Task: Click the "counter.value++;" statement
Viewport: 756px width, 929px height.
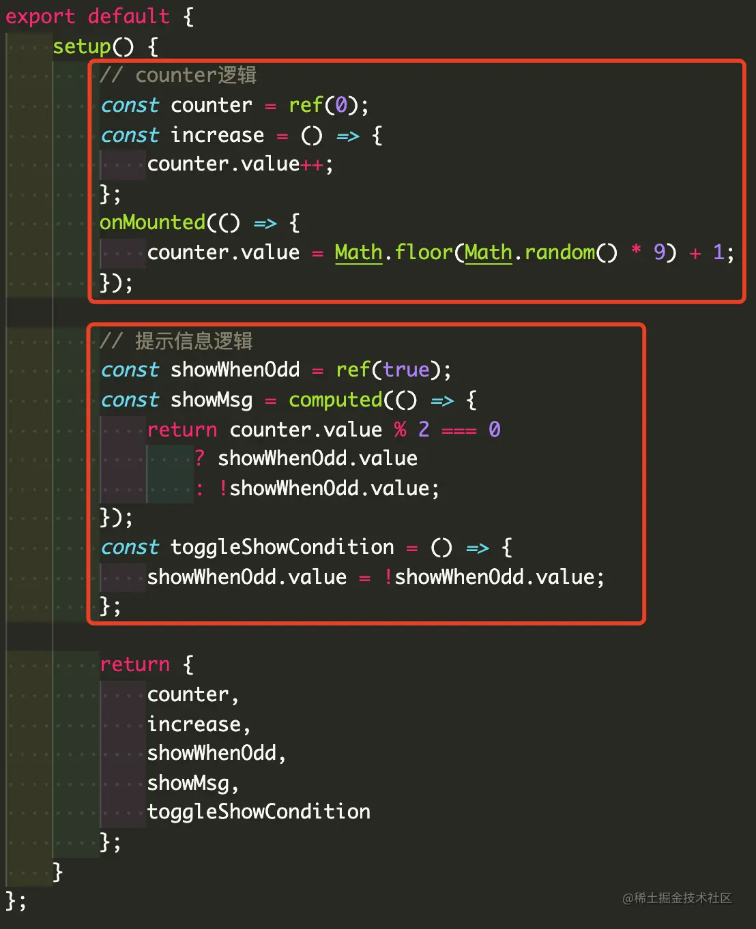Action: click(240, 164)
